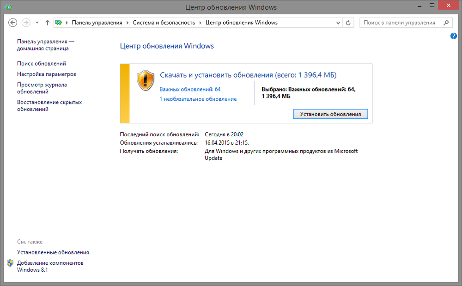This screenshot has height=286, width=462.
Task: Open Установленные обновления at the bottom left
Action: (x=53, y=252)
